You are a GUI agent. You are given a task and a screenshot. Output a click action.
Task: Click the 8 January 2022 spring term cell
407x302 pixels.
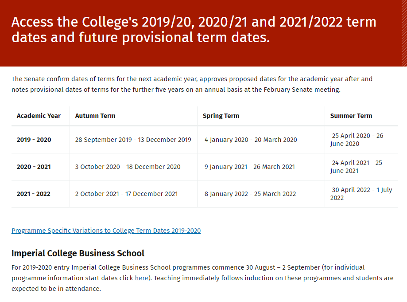[250, 194]
